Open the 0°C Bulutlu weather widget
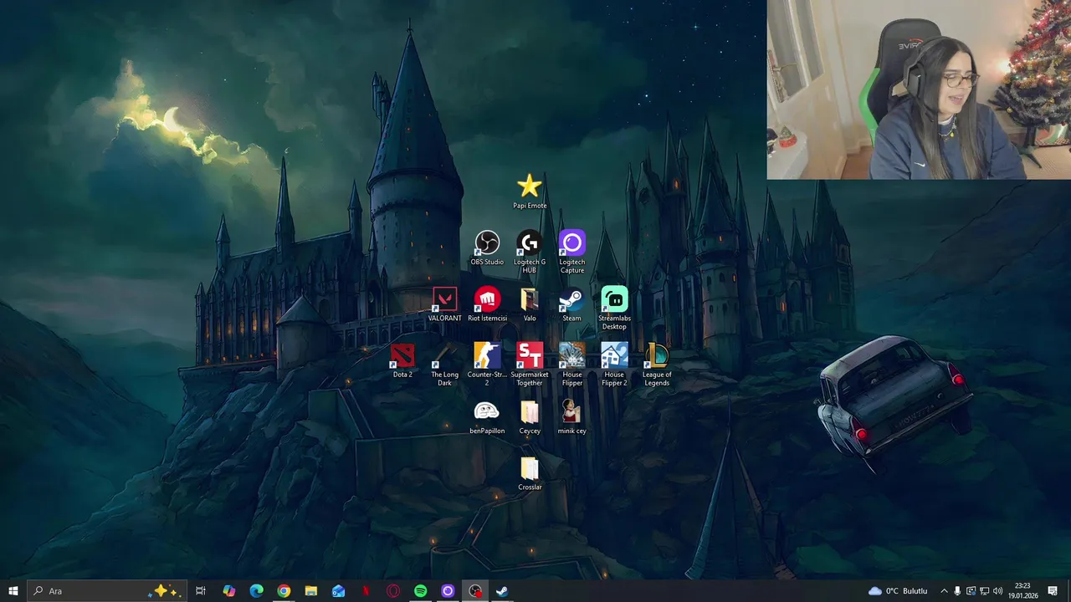Viewport: 1071px width, 602px height. coord(898,591)
